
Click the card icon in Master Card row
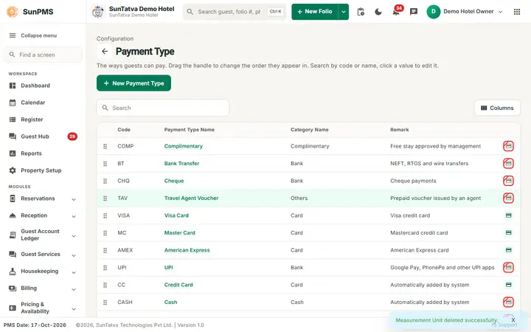[508, 232]
